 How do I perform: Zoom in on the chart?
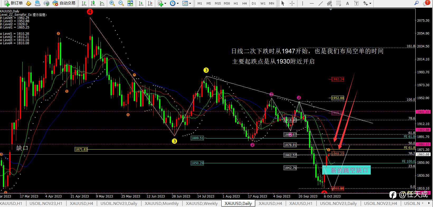point(112,3)
